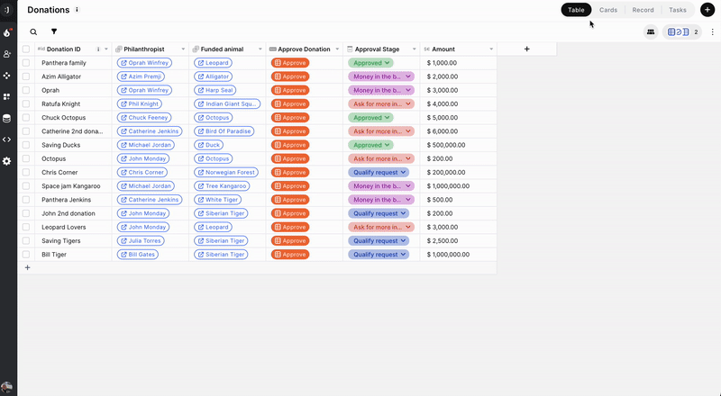Click the info icon next to Donations title
This screenshot has height=396, width=721.
[x=78, y=10]
